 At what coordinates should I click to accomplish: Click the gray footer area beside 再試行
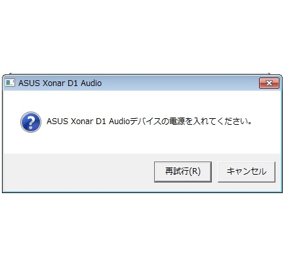click(x=79, y=172)
